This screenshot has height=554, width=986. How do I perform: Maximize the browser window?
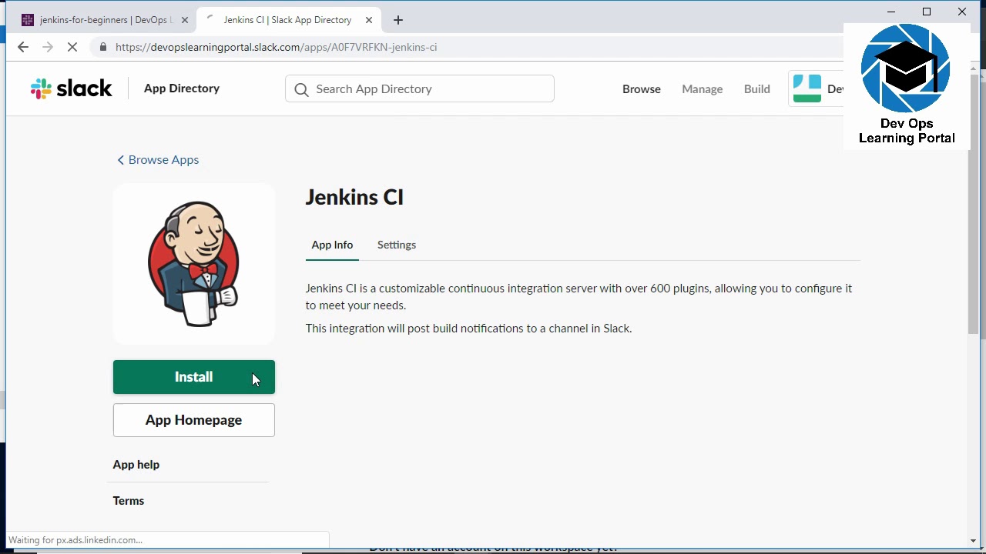pos(927,12)
